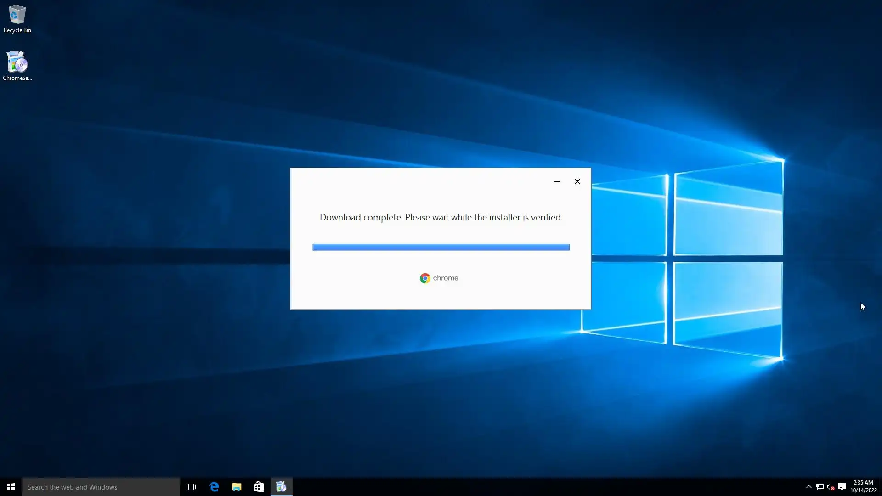The image size is (882, 496).
Task: Click the Download complete message text
Action: [441, 217]
